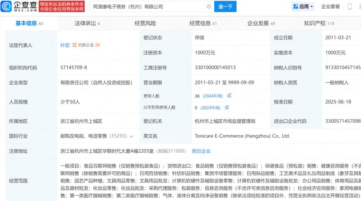Click legal representative 叶宏 link
Screen dimensions: 361x201
click(x=65, y=45)
